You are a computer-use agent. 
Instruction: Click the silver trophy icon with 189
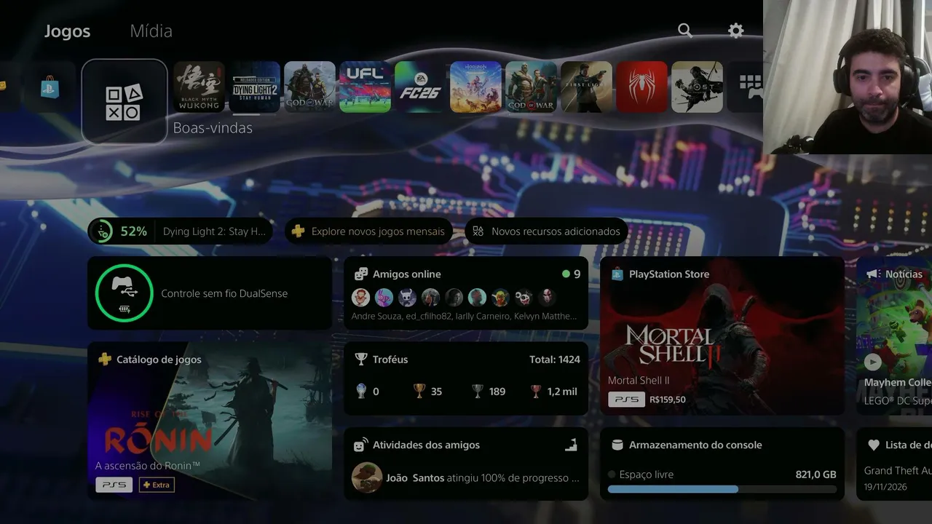pyautogui.click(x=478, y=392)
